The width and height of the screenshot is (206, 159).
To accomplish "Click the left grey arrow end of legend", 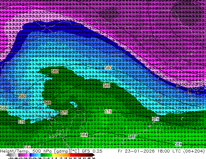I will [x=7, y=155].
